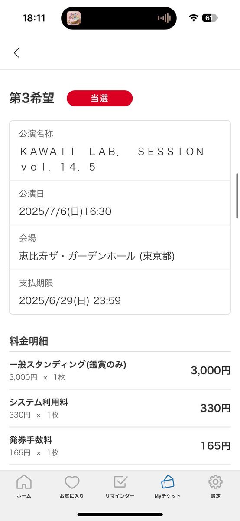Tap the audio waveform indicator

pyautogui.click(x=164, y=18)
